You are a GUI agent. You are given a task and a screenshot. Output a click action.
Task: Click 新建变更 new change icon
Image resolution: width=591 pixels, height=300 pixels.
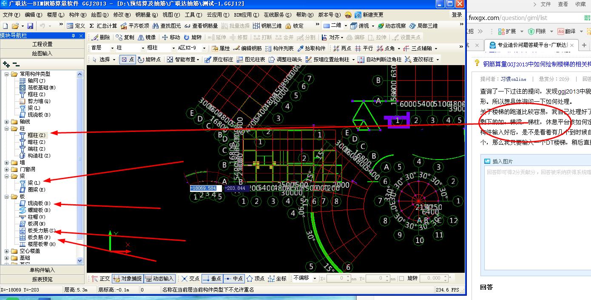pos(369,15)
